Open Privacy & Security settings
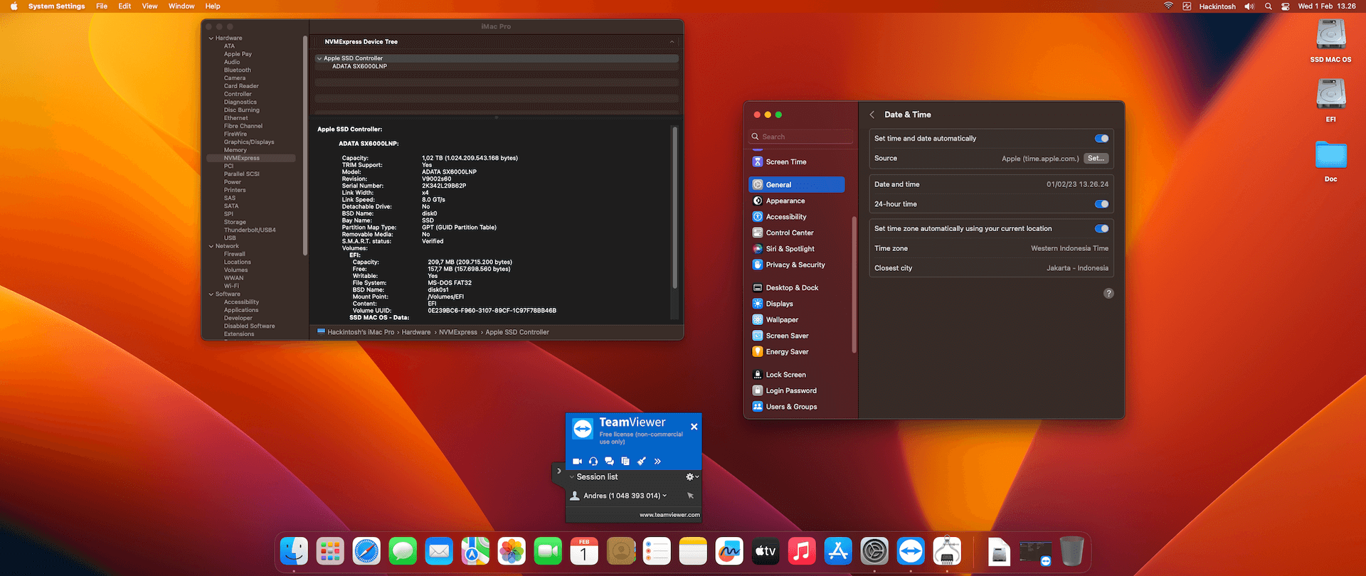Image resolution: width=1366 pixels, height=576 pixels. (797, 265)
